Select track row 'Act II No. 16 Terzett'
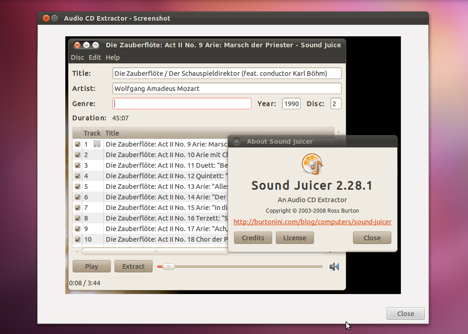This screenshot has height=334, width=468. 150,218
